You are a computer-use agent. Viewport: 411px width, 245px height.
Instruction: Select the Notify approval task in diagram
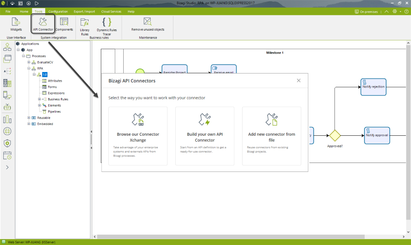[x=377, y=135]
